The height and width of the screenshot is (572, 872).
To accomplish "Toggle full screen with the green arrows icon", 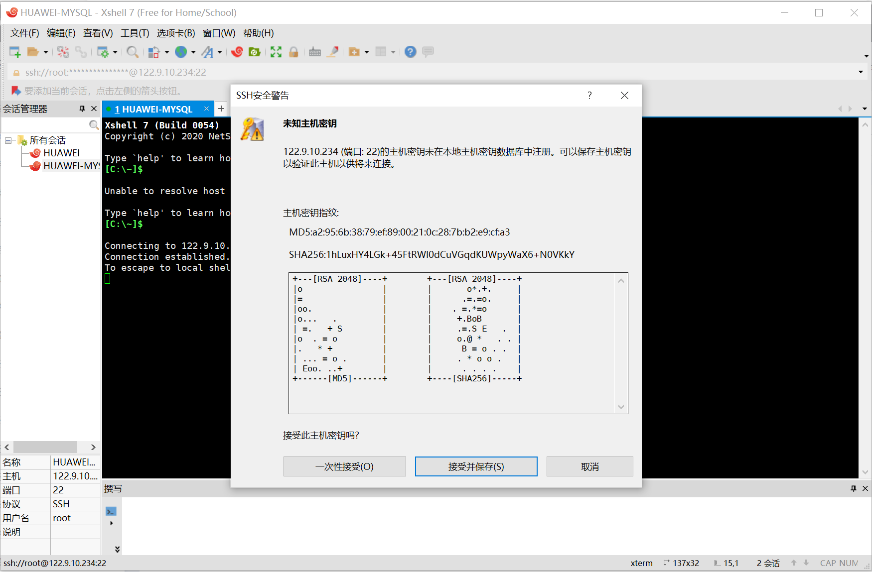I will pos(276,52).
